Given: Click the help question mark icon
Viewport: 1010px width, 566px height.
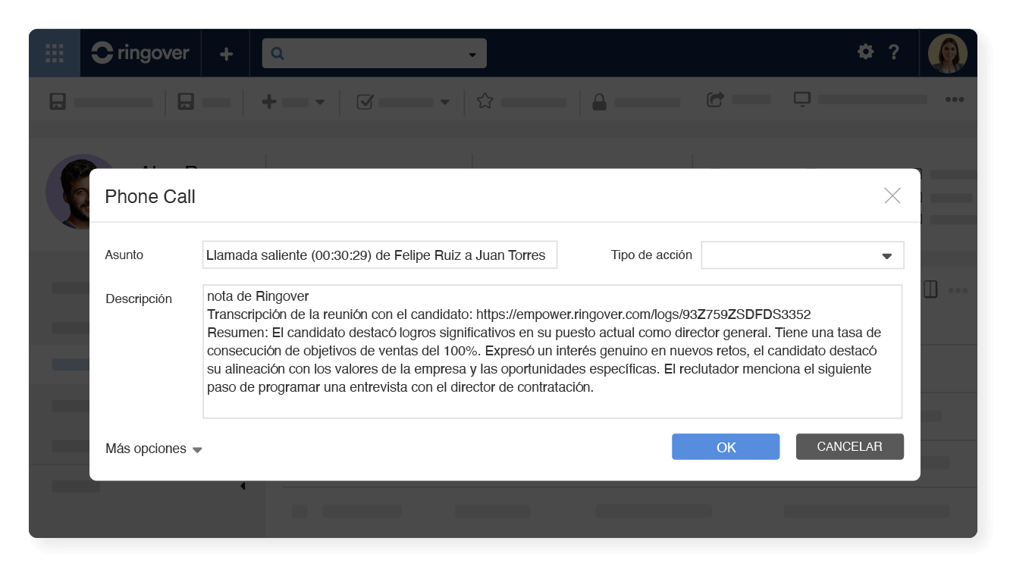Looking at the screenshot, I should coord(894,52).
